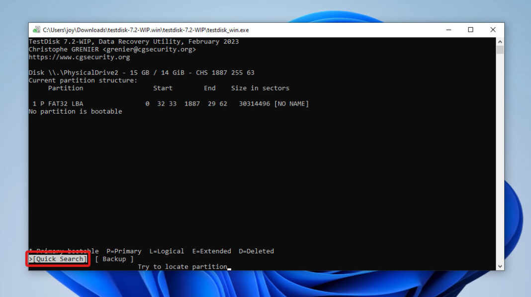Image resolution: width=531 pixels, height=297 pixels.
Task: Click the scrollbar down arrow
Action: (x=500, y=266)
